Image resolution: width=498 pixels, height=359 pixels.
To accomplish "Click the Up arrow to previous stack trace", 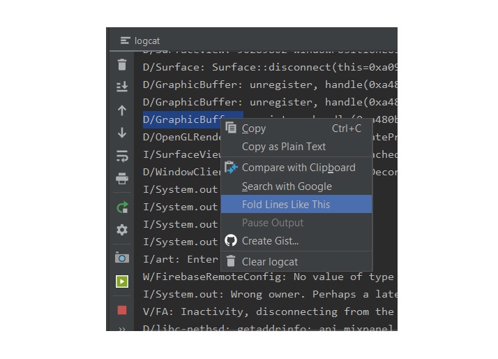I will coord(122,110).
